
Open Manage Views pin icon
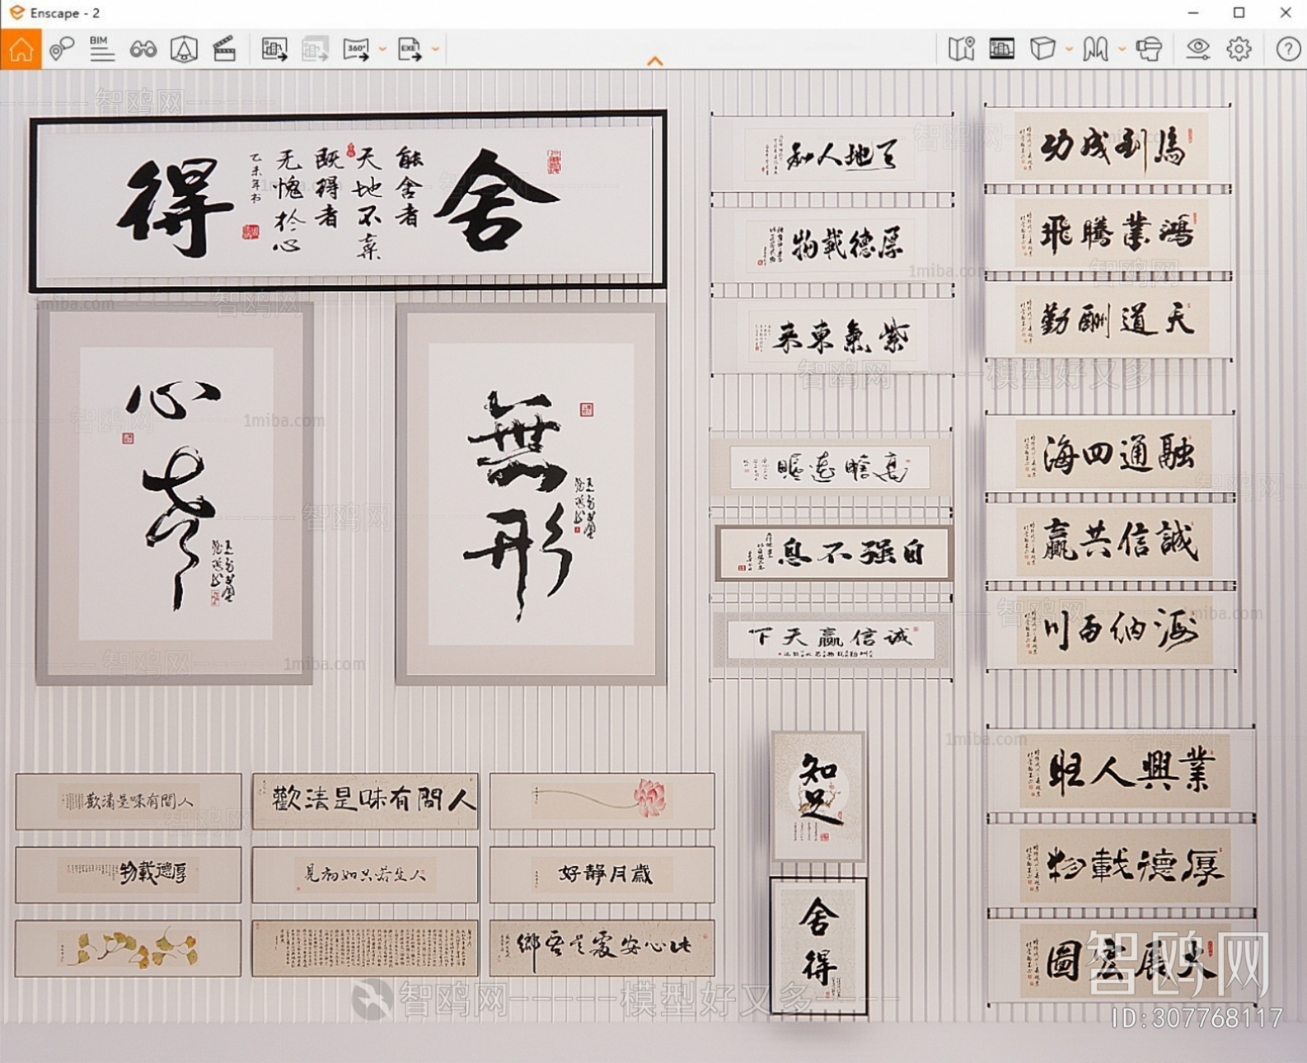tap(62, 49)
